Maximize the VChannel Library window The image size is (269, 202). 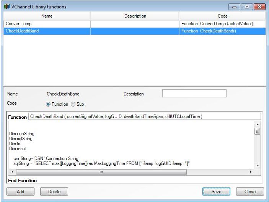tap(246, 6)
